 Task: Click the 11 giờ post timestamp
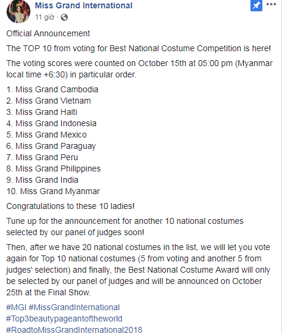[x=45, y=17]
